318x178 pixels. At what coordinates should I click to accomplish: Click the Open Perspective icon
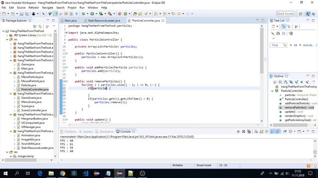pos(301,14)
